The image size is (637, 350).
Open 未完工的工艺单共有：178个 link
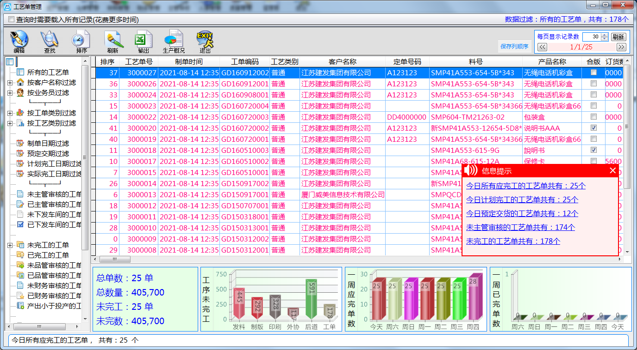point(513,241)
